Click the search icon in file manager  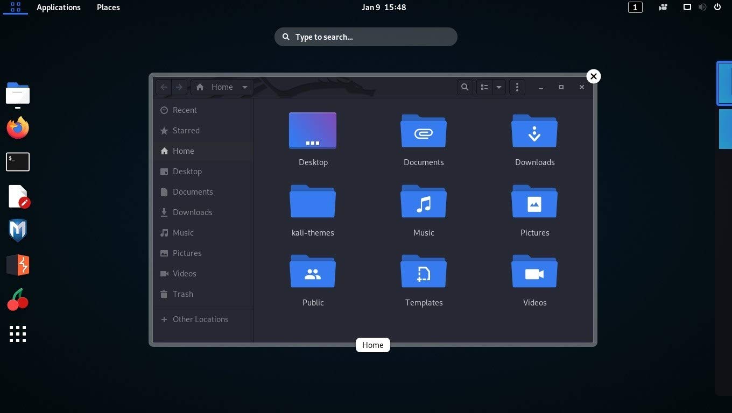(x=464, y=87)
